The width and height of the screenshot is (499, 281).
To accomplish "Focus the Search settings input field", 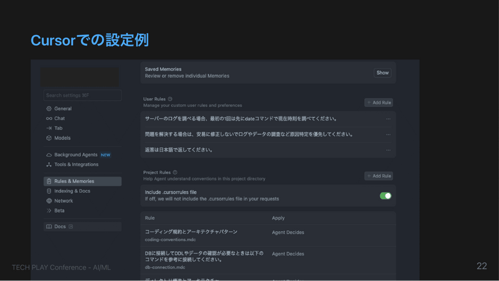I will (x=82, y=95).
